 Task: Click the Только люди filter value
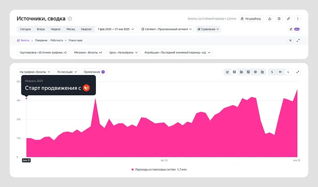75,40
